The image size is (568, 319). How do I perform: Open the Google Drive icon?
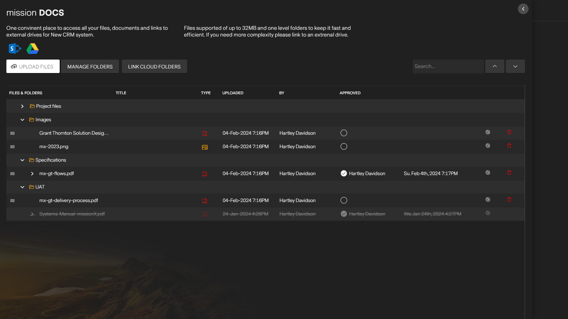32,49
